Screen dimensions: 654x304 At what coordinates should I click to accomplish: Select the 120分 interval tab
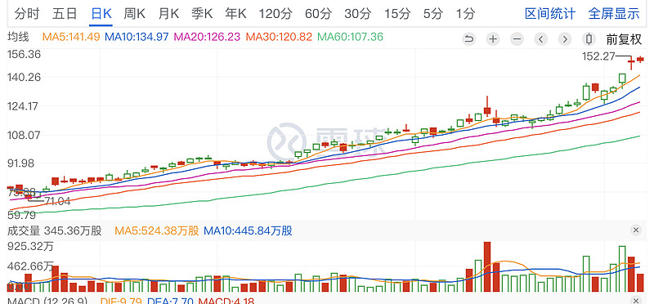pyautogui.click(x=275, y=14)
